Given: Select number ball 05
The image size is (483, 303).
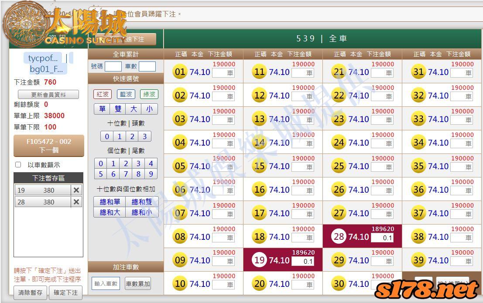Looking at the screenshot, I should 180,166.
